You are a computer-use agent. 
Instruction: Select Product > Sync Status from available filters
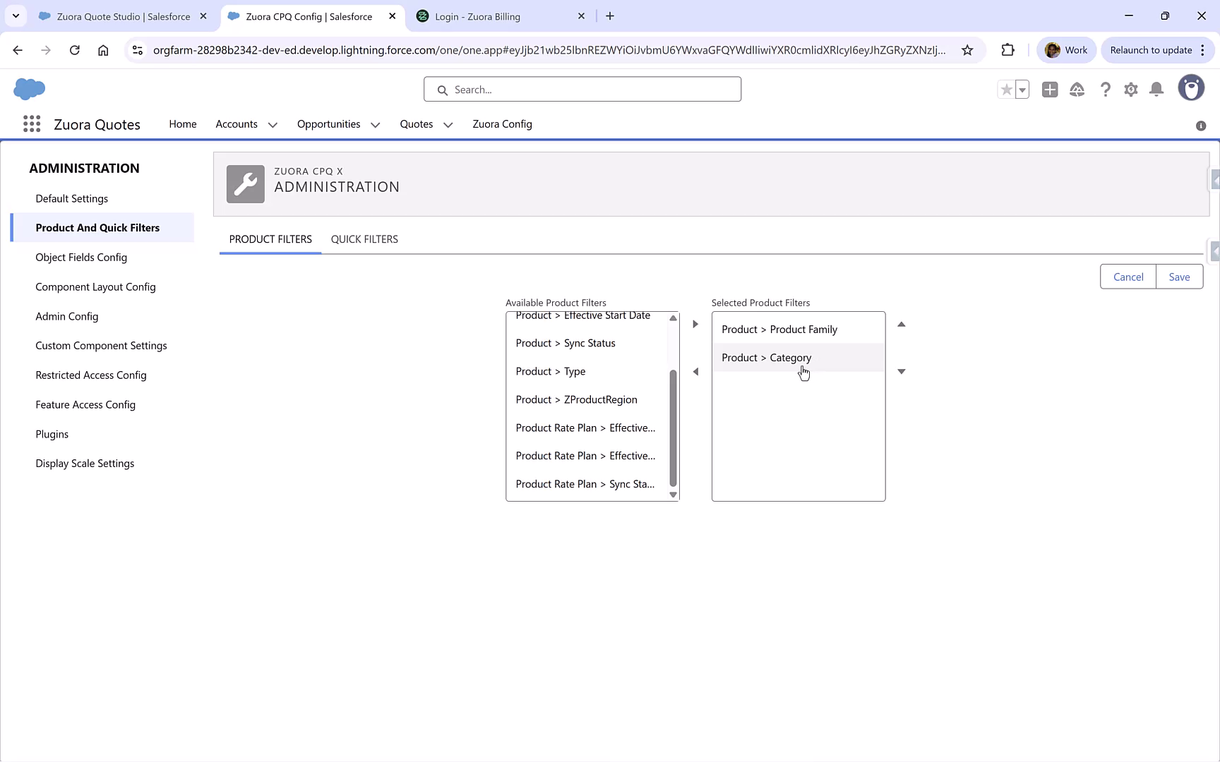point(565,343)
